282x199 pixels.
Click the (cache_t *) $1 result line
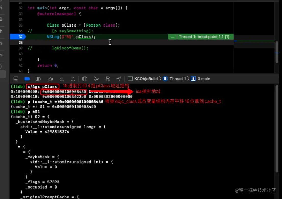tap(53, 107)
